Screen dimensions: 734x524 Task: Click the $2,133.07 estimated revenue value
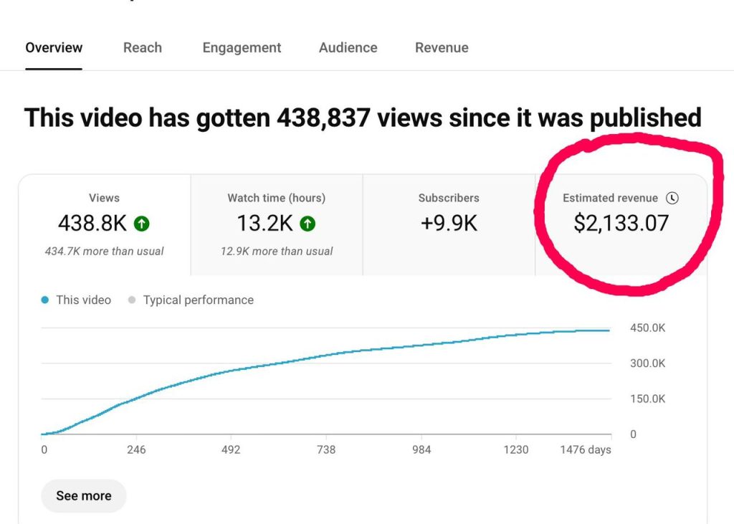[x=621, y=224]
